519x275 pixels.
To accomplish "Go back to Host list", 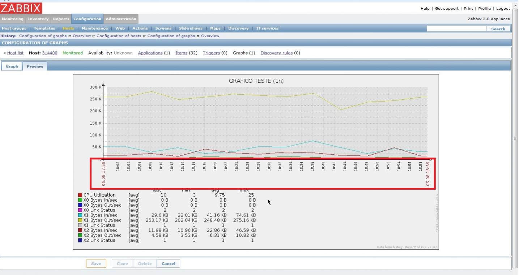I will (x=15, y=53).
